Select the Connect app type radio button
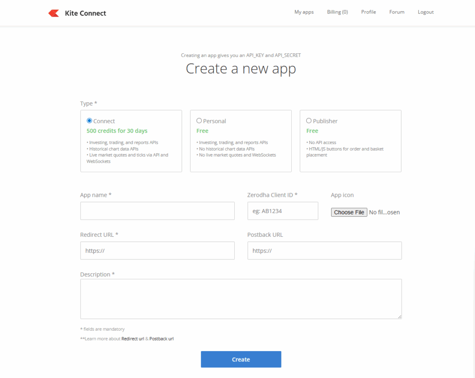Viewport: 475px width, 378px height. click(x=89, y=120)
